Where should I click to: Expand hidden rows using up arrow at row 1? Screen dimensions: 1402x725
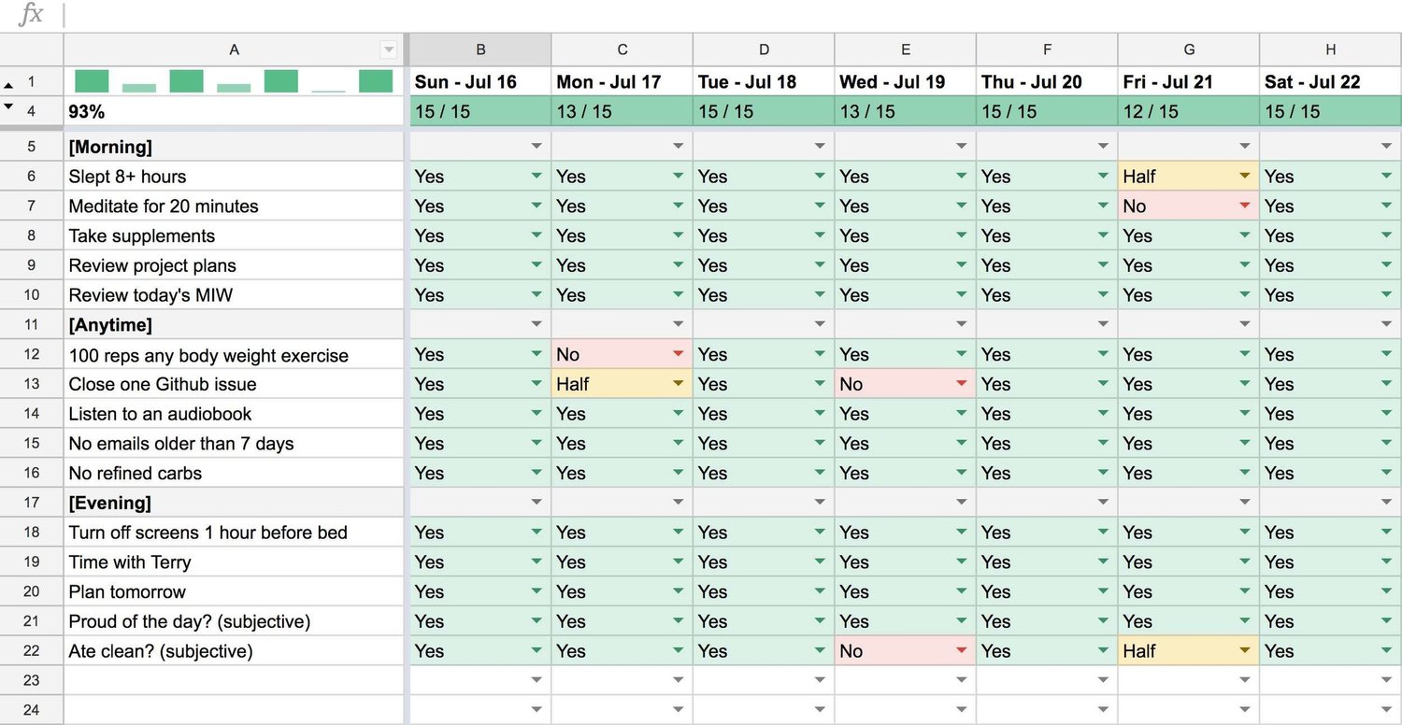click(x=9, y=82)
